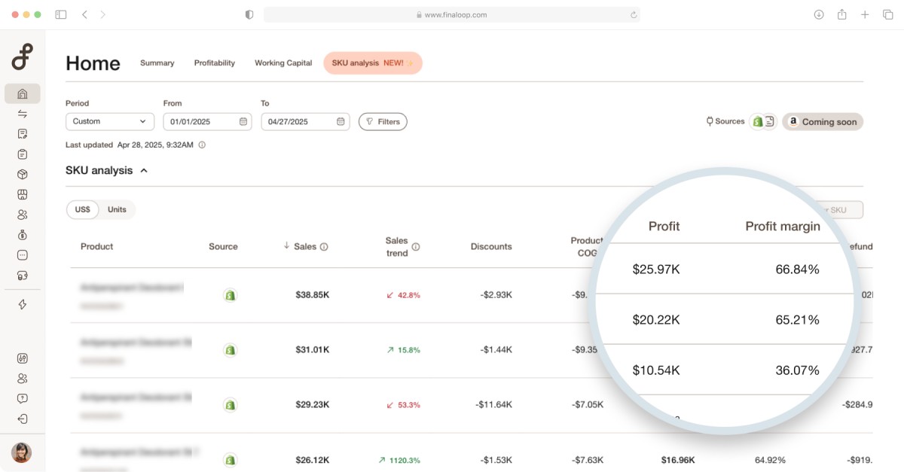The height and width of the screenshot is (472, 904).
Task: Click the browser share icon
Action: click(x=842, y=14)
